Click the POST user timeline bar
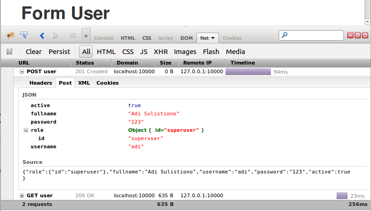Image resolution: width=371 pixels, height=211 pixels. tap(248, 72)
